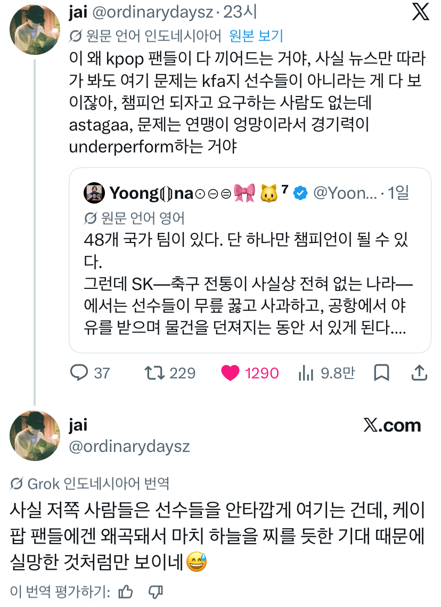
Task: Give thumbs up to this translation
Action: (x=125, y=592)
